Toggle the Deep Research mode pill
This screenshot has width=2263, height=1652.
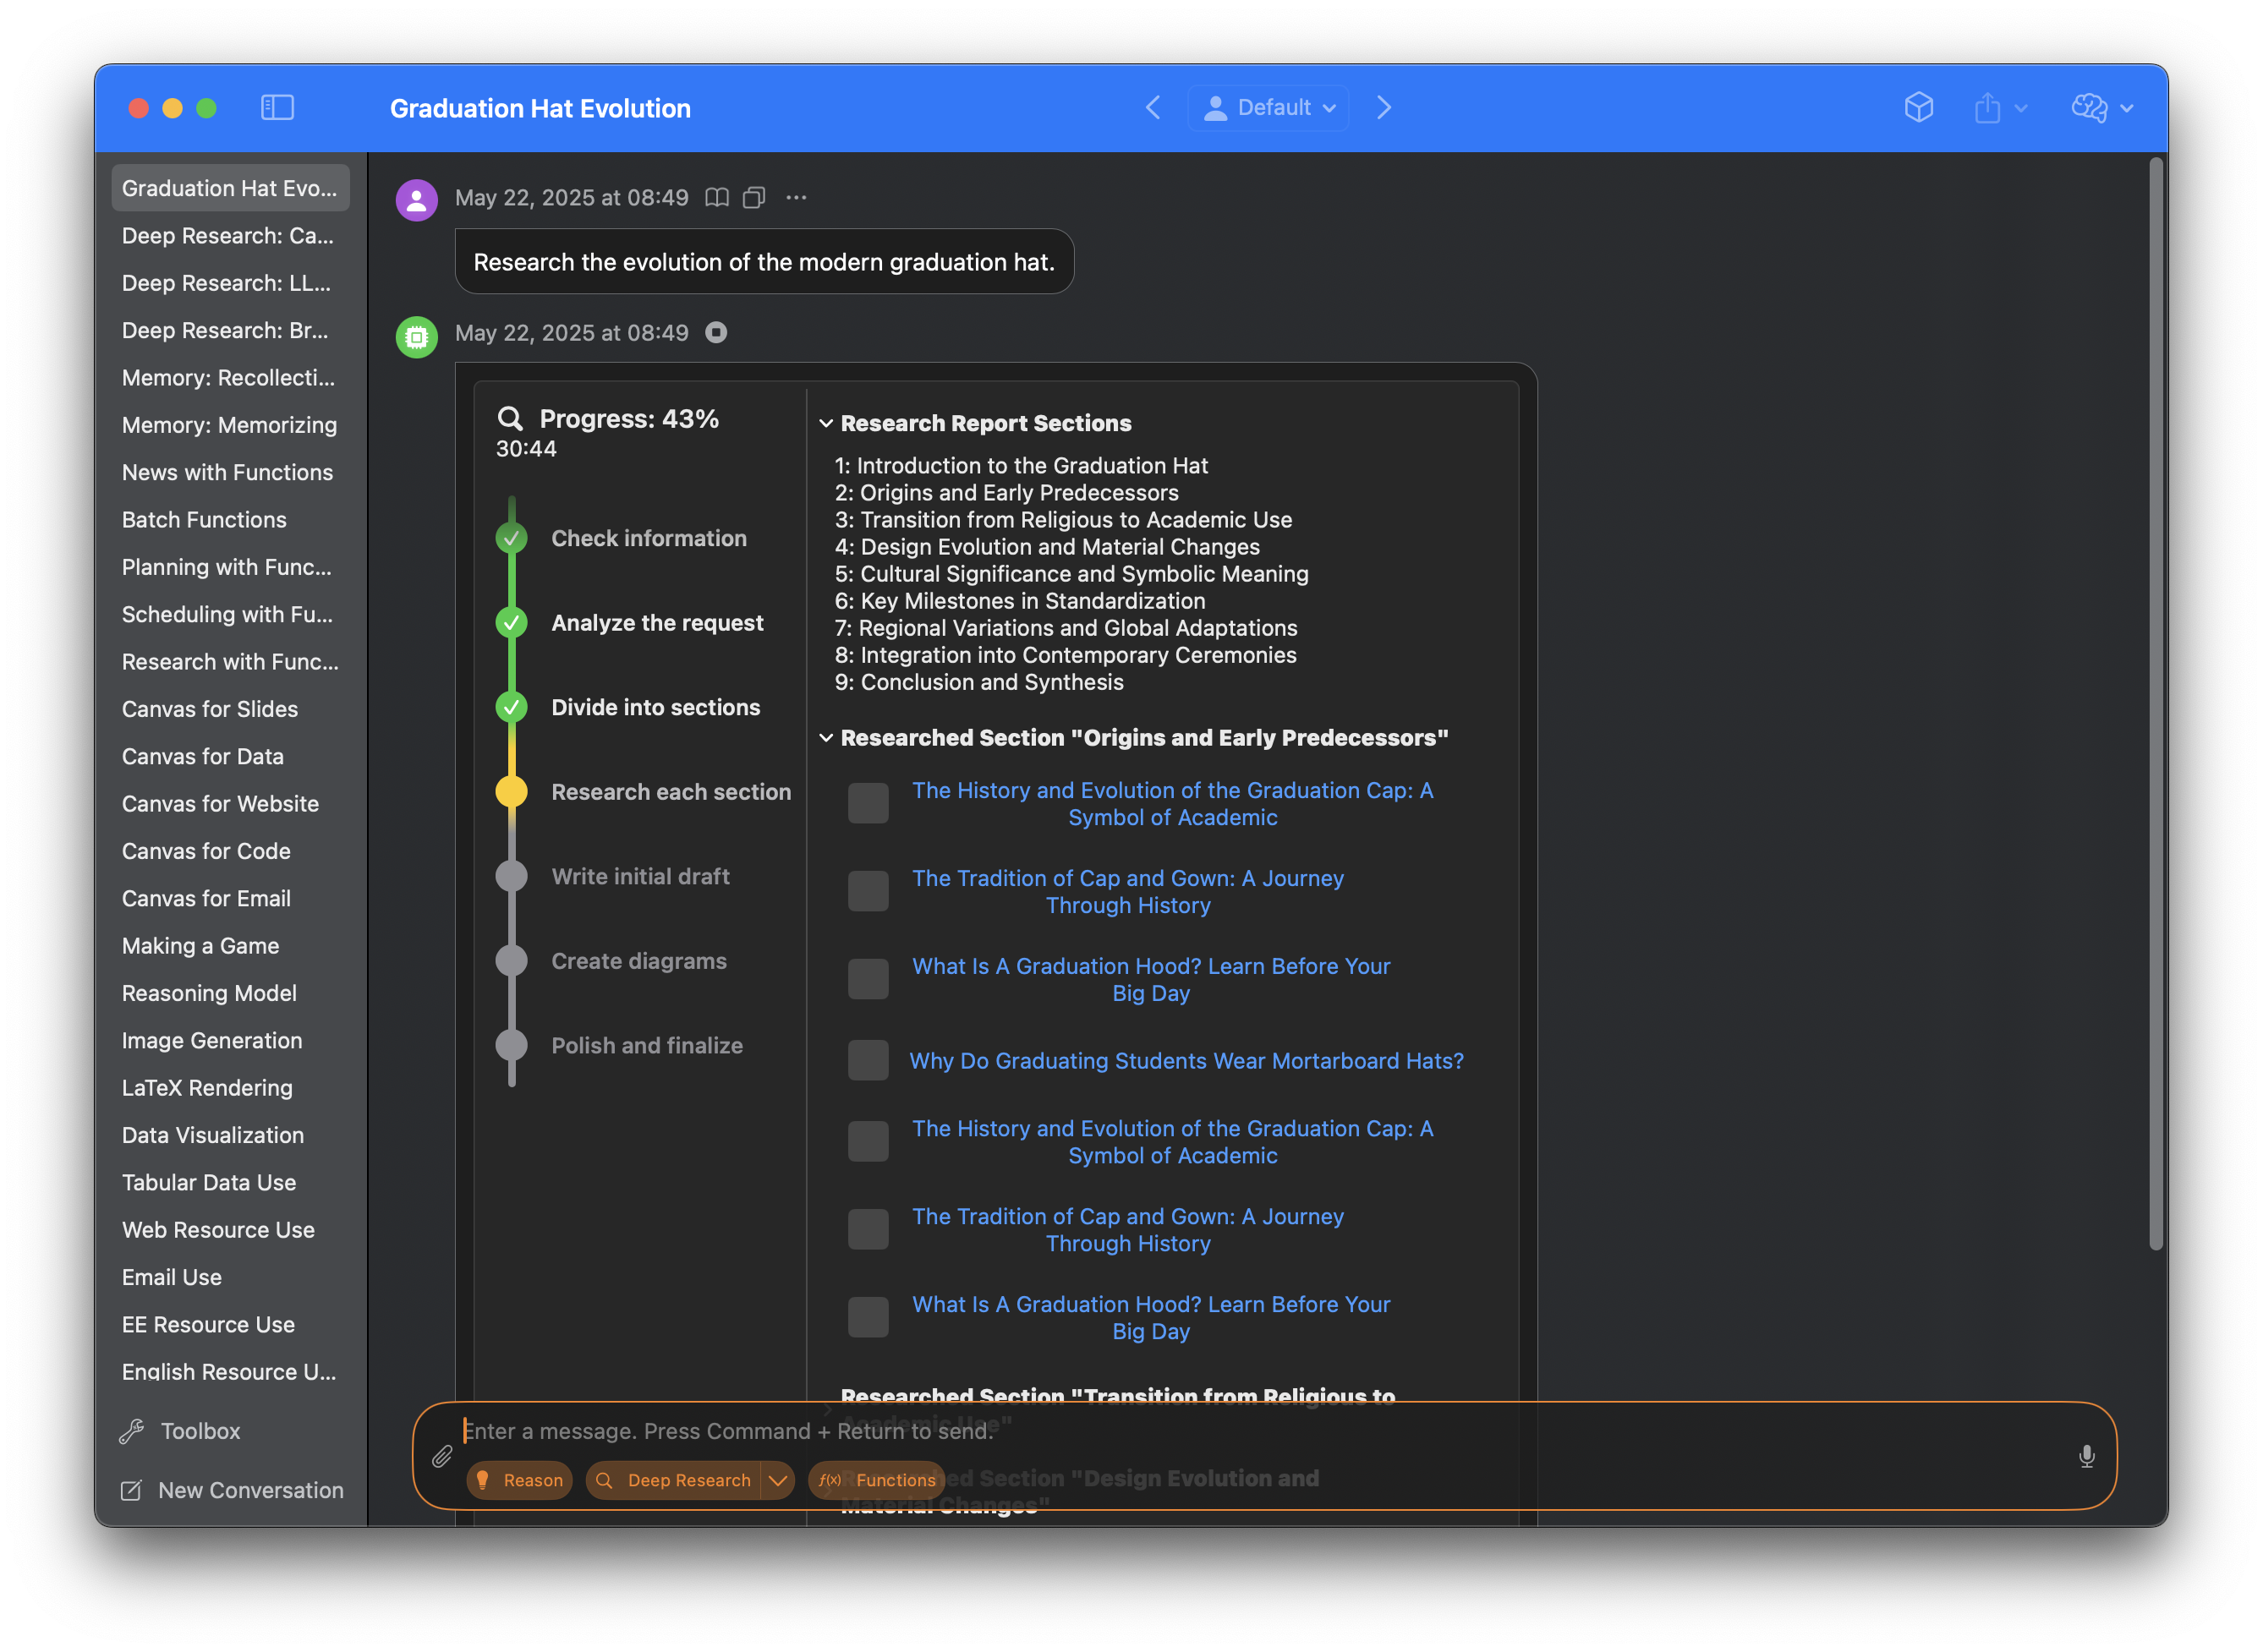[x=673, y=1480]
